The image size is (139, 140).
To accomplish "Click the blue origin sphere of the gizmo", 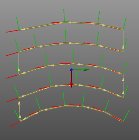I will click(x=71, y=70).
